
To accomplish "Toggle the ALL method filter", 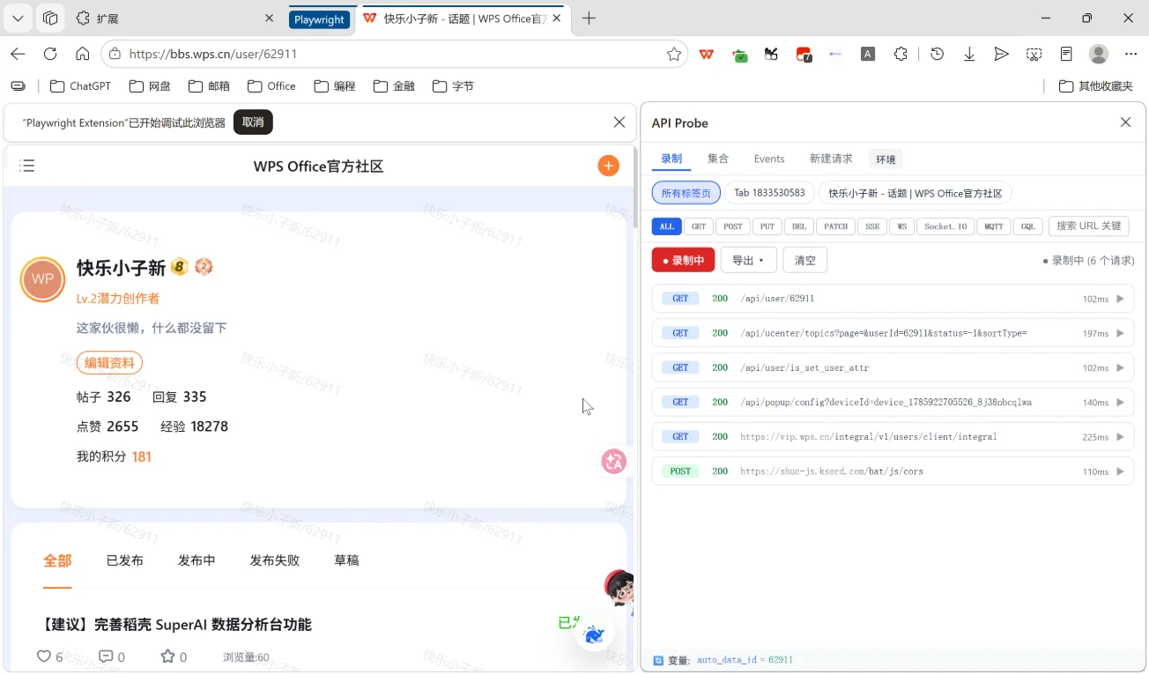I will tap(667, 226).
